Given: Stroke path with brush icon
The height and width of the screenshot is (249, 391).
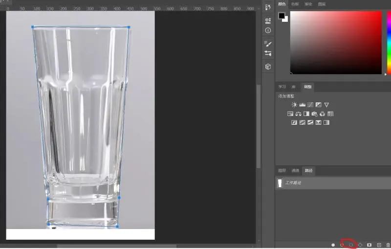Looking at the screenshot, I should pos(342,245).
